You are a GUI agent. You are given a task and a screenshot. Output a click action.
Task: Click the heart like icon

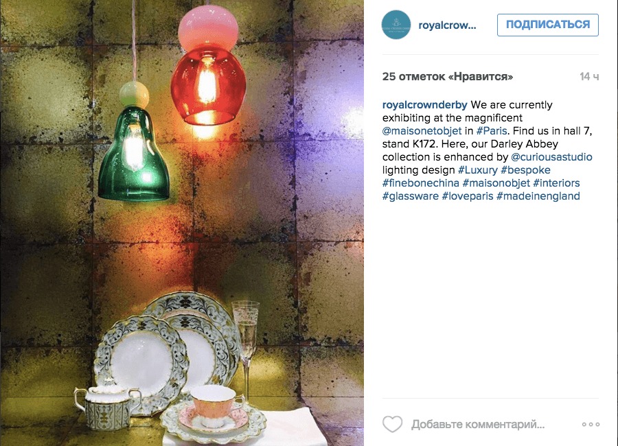click(393, 424)
